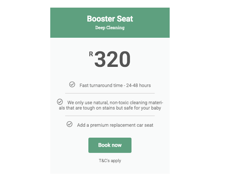Click the small R currency symbol

[x=91, y=54]
